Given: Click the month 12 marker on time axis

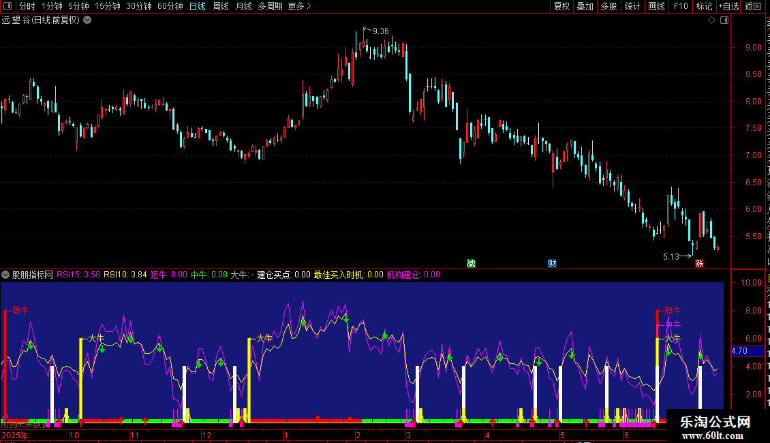Looking at the screenshot, I should (x=206, y=435).
